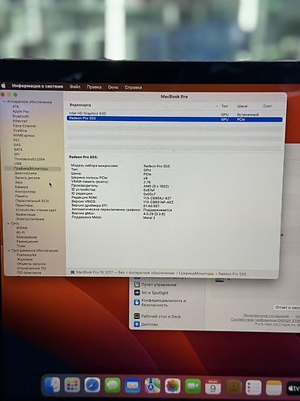300x401 pixels.
Task: Click Рабочий стол и Dock icon
Action: click(137, 316)
